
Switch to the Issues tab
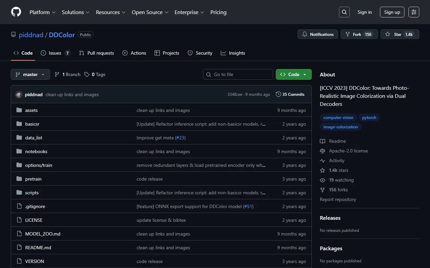(55, 53)
